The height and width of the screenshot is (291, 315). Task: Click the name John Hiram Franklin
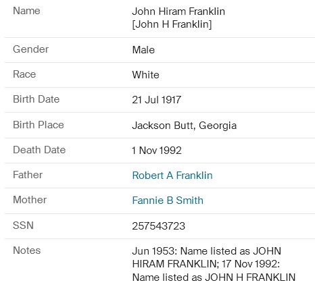178,11
